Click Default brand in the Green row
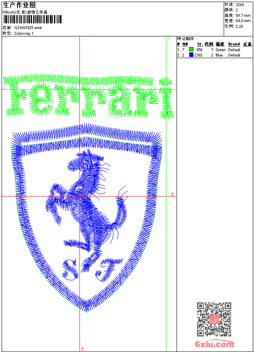Screen dimensions: 254x352 coord(234,50)
